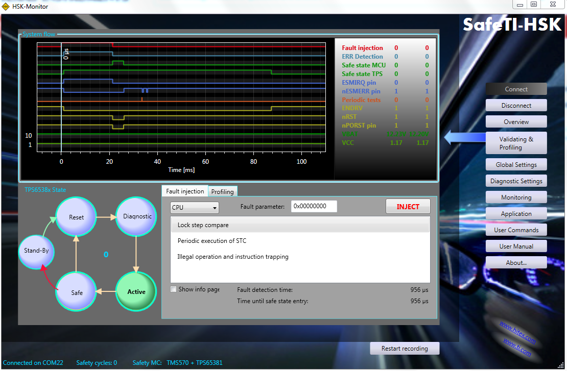This screenshot has width=567, height=371.
Task: Click the Fault detection time label
Action: click(x=265, y=290)
